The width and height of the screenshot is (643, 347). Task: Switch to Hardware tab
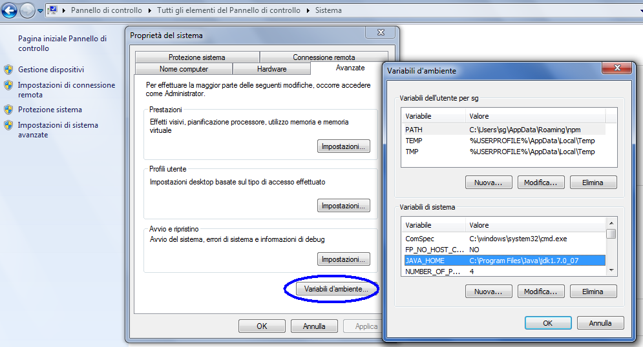click(x=272, y=69)
